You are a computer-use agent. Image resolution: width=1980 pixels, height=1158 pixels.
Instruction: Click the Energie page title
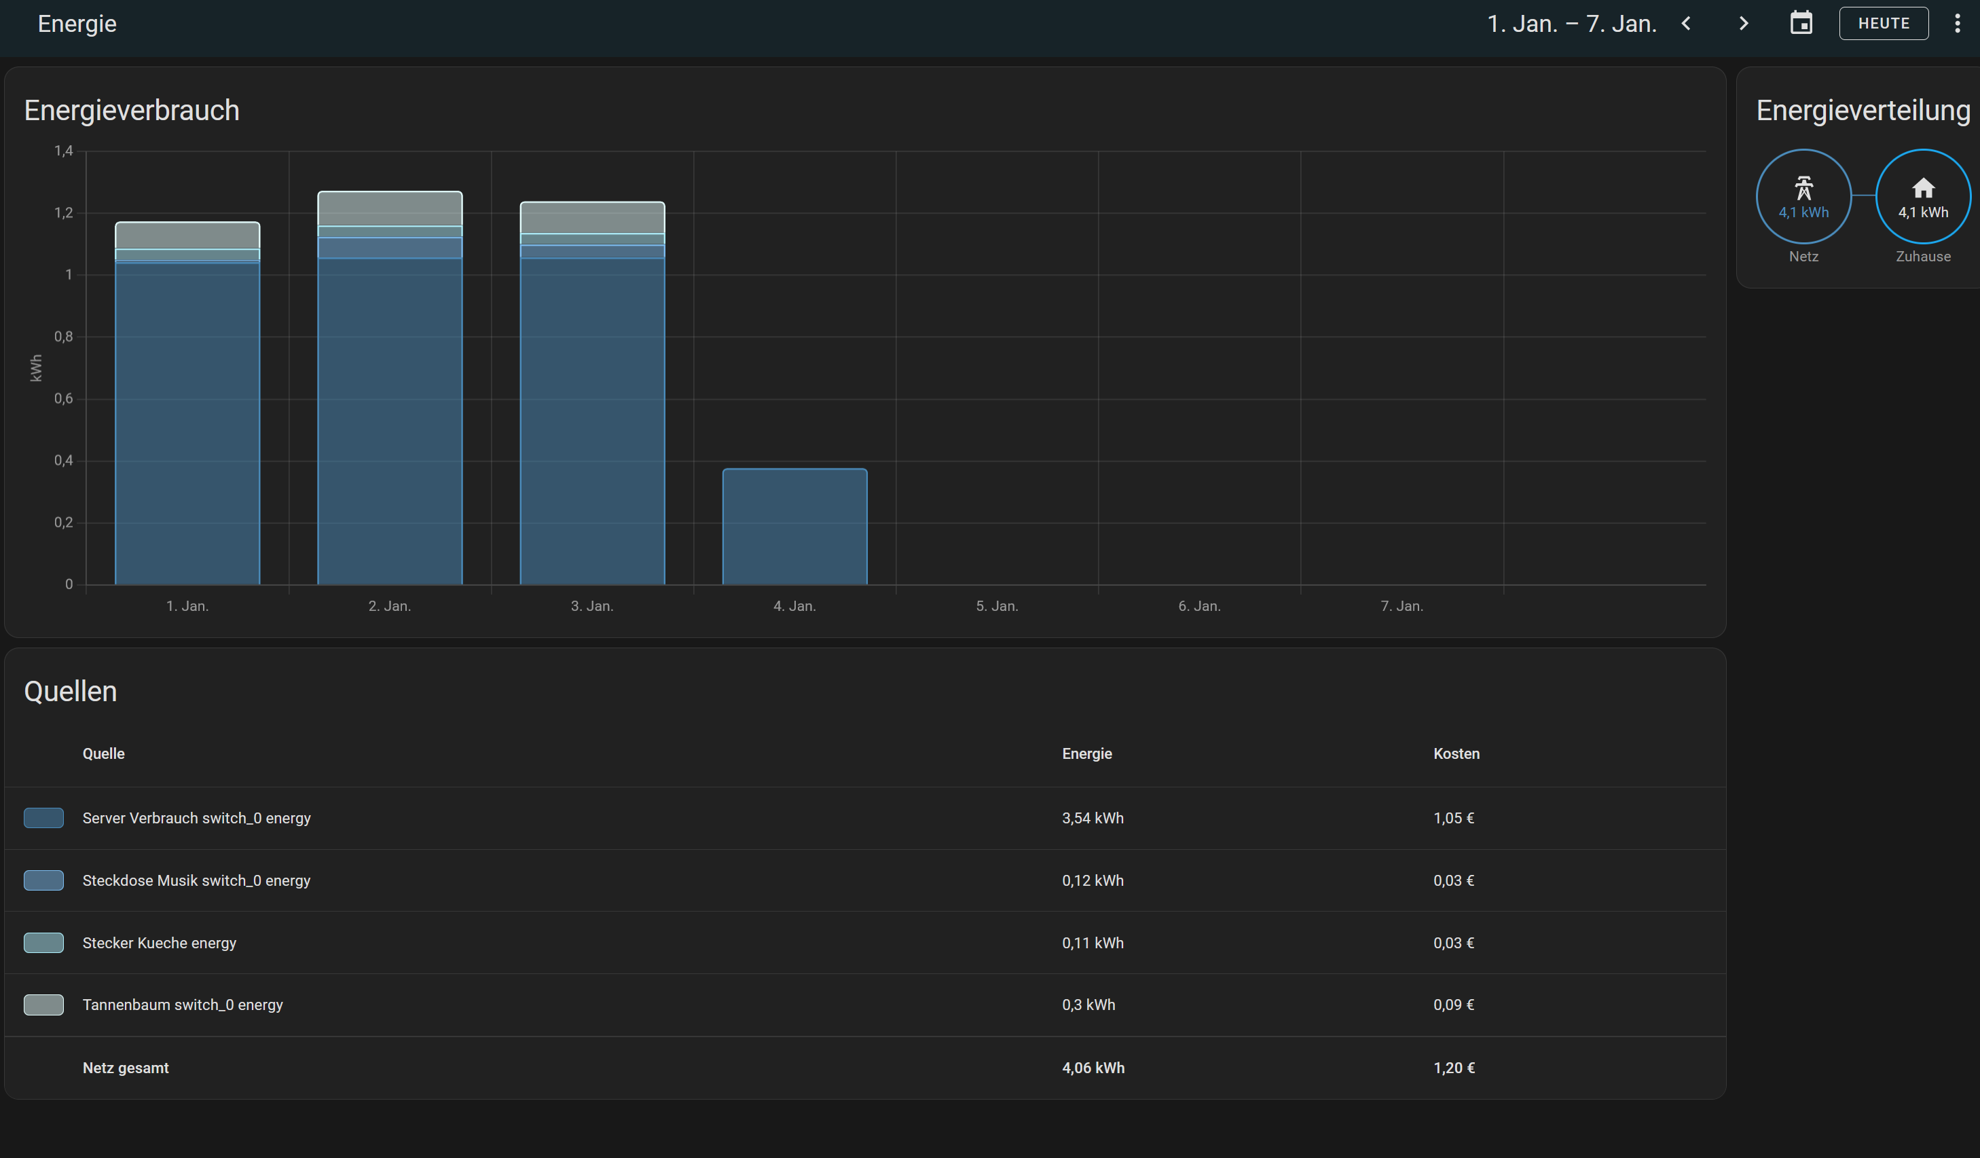tap(77, 24)
